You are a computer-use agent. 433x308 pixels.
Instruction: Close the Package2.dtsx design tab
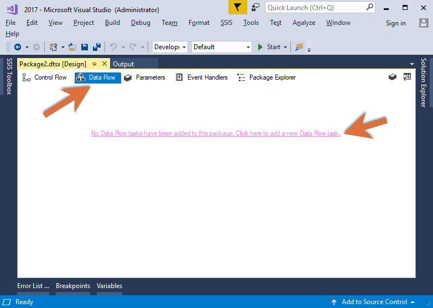coord(105,64)
